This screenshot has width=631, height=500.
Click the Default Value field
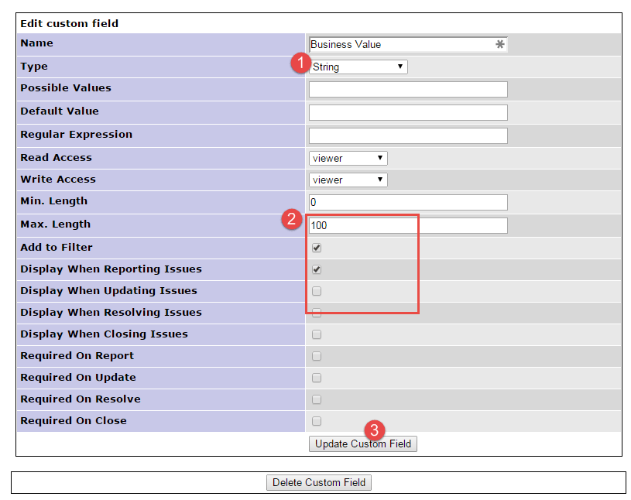408,113
